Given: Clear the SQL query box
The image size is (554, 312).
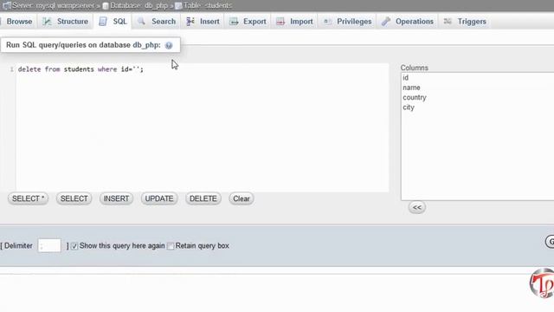Looking at the screenshot, I should click(242, 198).
